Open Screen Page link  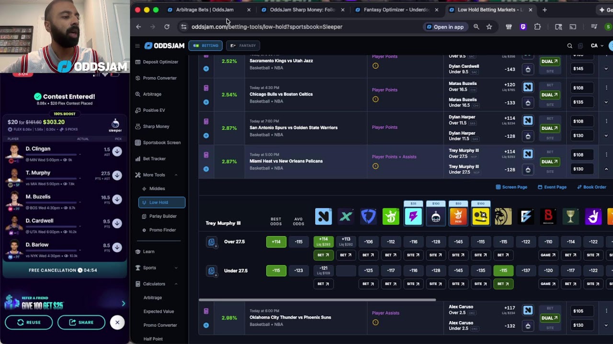(x=511, y=187)
